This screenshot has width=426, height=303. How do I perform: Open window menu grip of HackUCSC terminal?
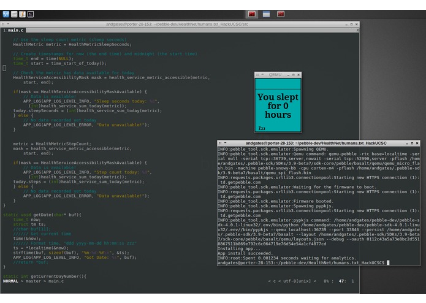coord(220,143)
